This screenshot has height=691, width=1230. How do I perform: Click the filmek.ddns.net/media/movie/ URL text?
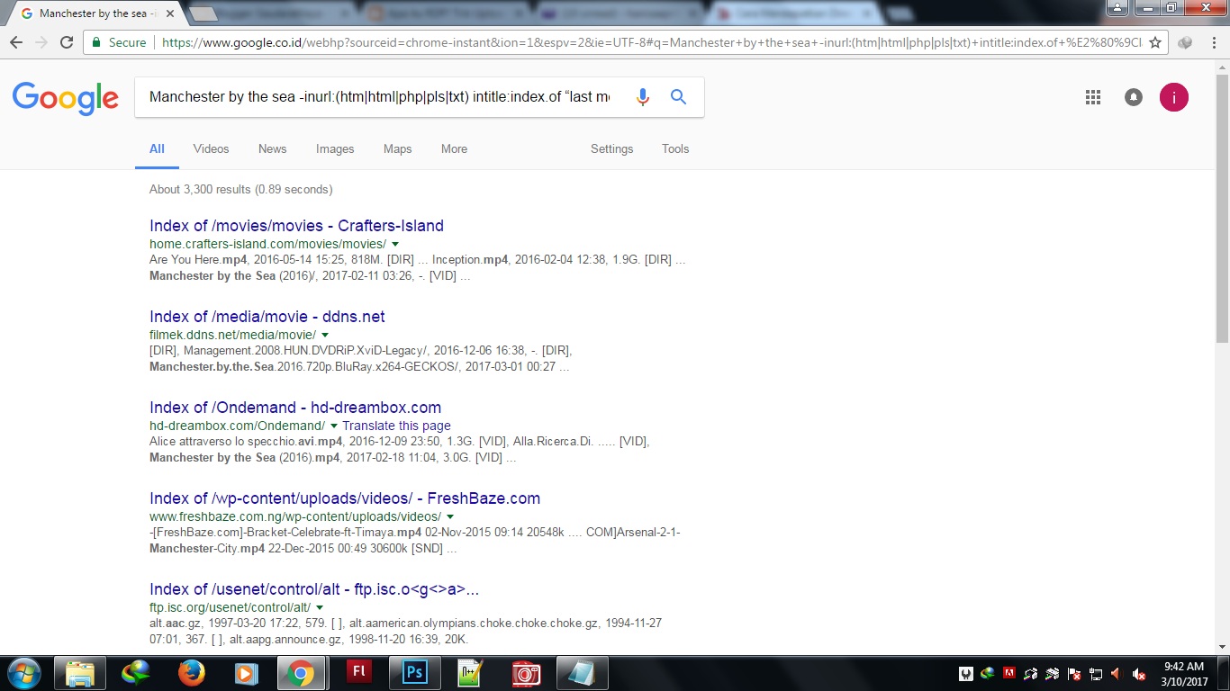click(232, 336)
